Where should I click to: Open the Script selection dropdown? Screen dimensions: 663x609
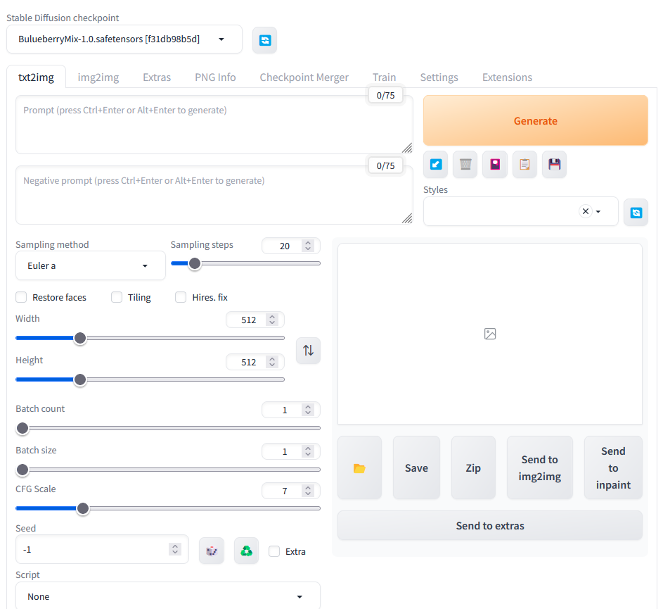coord(168,596)
